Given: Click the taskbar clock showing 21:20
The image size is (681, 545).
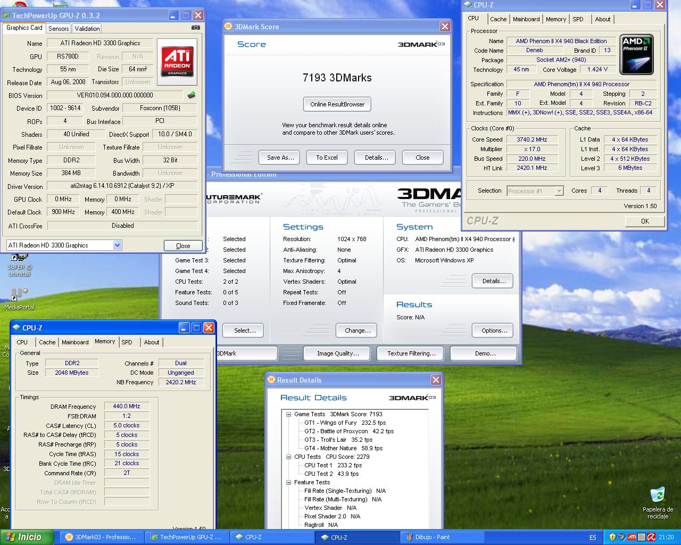Looking at the screenshot, I should tap(666, 537).
